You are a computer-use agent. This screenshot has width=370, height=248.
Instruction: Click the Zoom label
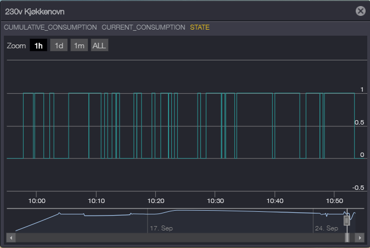point(16,46)
